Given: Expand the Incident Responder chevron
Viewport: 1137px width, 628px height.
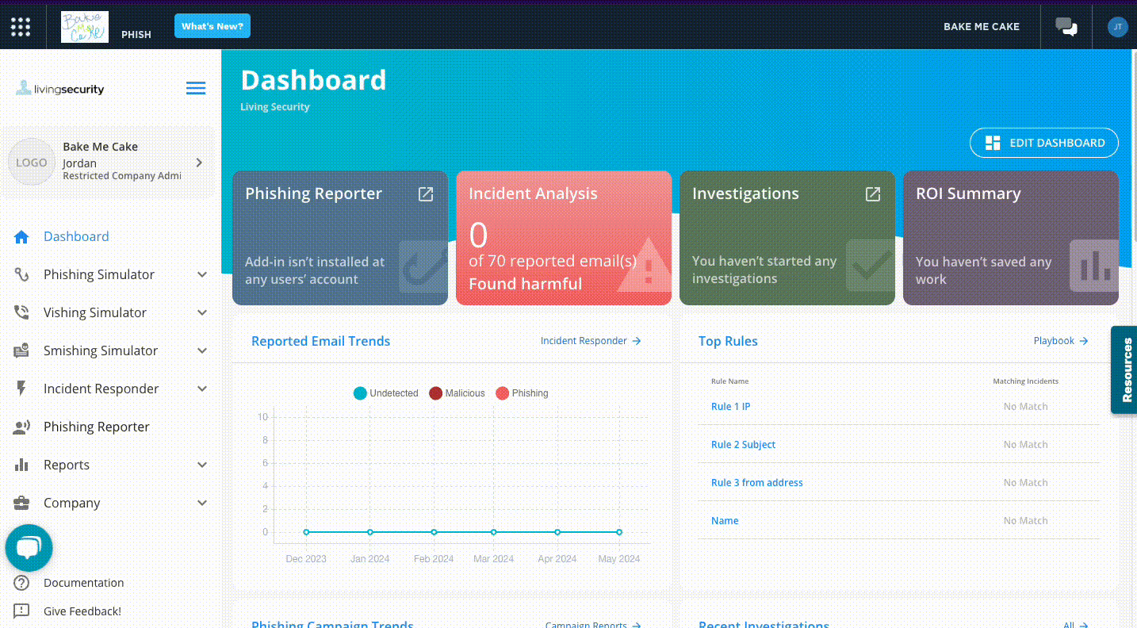Looking at the screenshot, I should 202,389.
